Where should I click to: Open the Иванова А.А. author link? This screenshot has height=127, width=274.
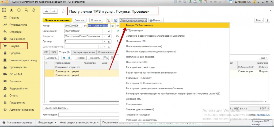tap(263, 115)
